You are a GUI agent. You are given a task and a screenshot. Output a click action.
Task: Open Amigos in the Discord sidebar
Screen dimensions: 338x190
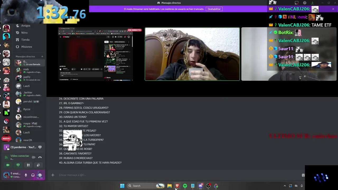coord(26,26)
